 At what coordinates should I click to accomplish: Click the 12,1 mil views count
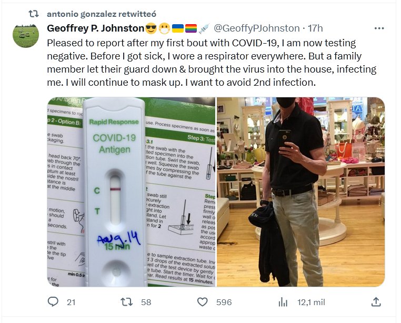[311, 302]
